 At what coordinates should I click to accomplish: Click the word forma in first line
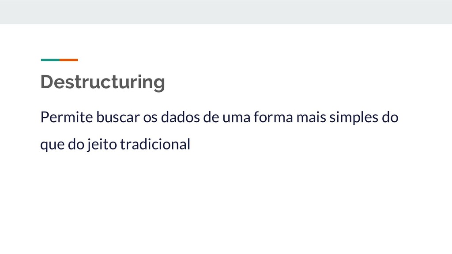click(273, 117)
